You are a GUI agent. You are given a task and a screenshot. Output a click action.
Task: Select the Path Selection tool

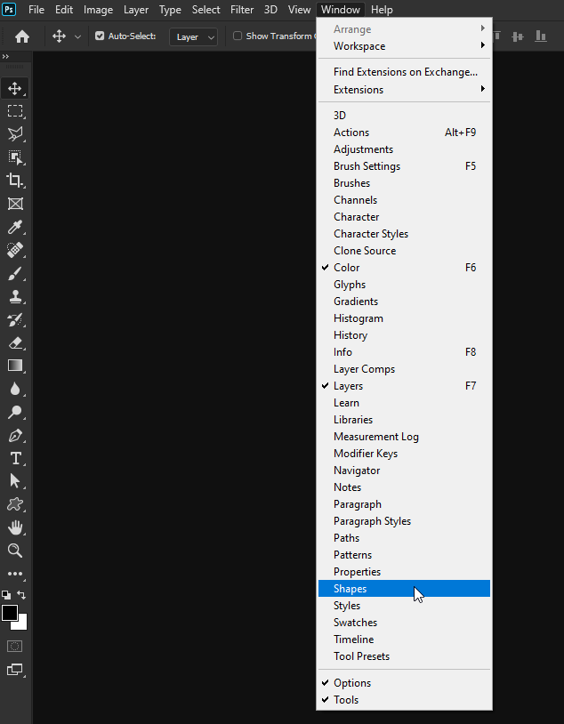(x=15, y=481)
